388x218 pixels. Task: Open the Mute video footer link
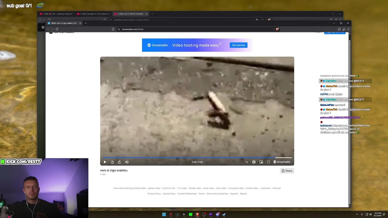tap(209, 188)
